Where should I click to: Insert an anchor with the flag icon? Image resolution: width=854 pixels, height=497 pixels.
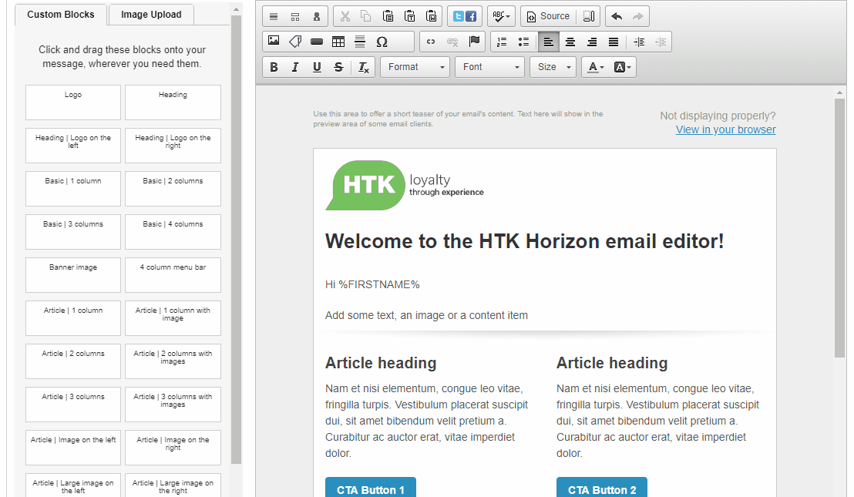[474, 42]
